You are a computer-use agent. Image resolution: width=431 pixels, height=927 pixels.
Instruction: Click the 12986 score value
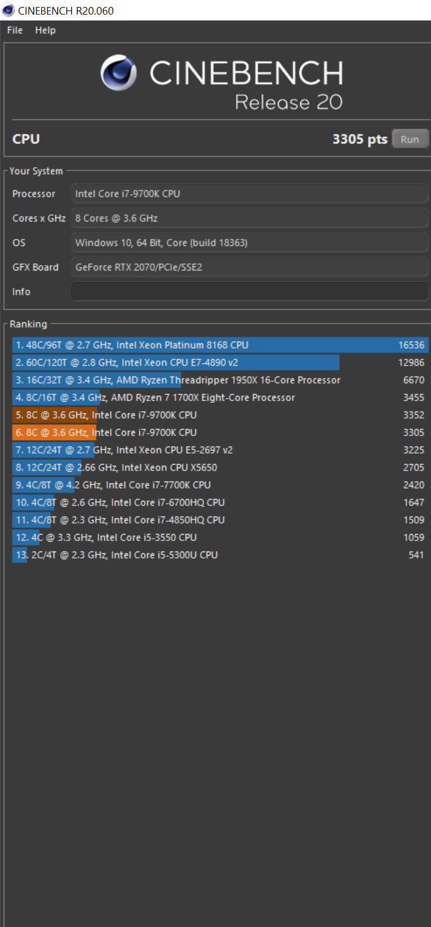click(x=411, y=363)
